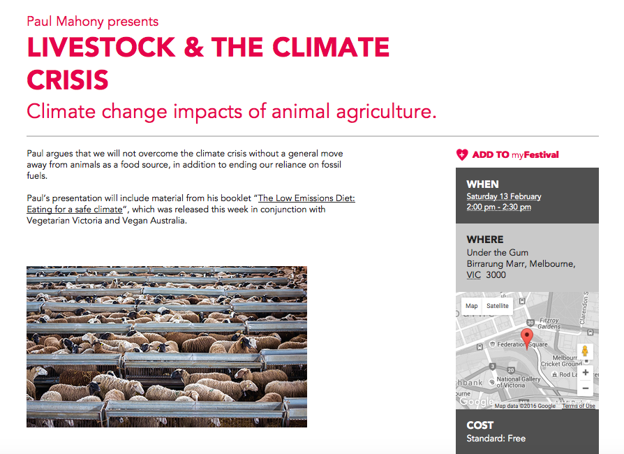Zoom out on the map
Screen dimensions: 624x454
coord(585,388)
